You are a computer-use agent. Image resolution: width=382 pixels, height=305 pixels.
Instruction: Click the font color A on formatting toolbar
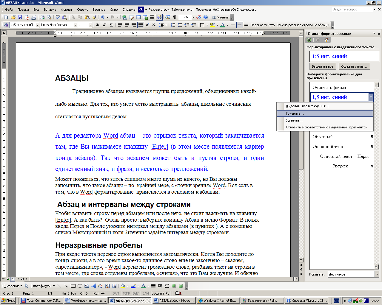click(222, 25)
